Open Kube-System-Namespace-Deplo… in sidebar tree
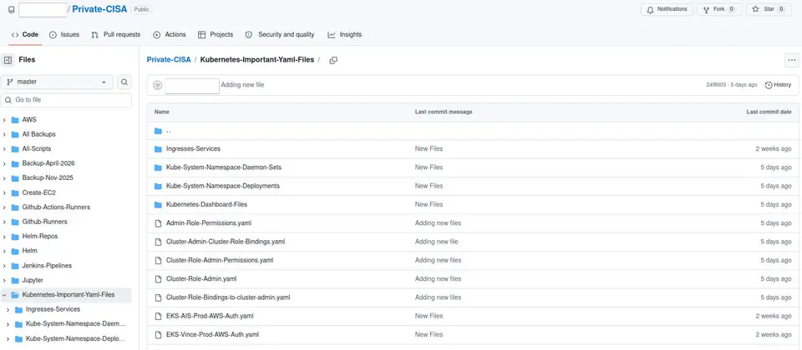 point(76,339)
